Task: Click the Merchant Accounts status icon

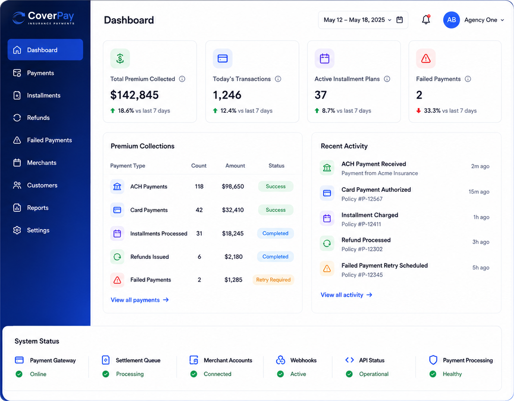Action: pyautogui.click(x=194, y=360)
